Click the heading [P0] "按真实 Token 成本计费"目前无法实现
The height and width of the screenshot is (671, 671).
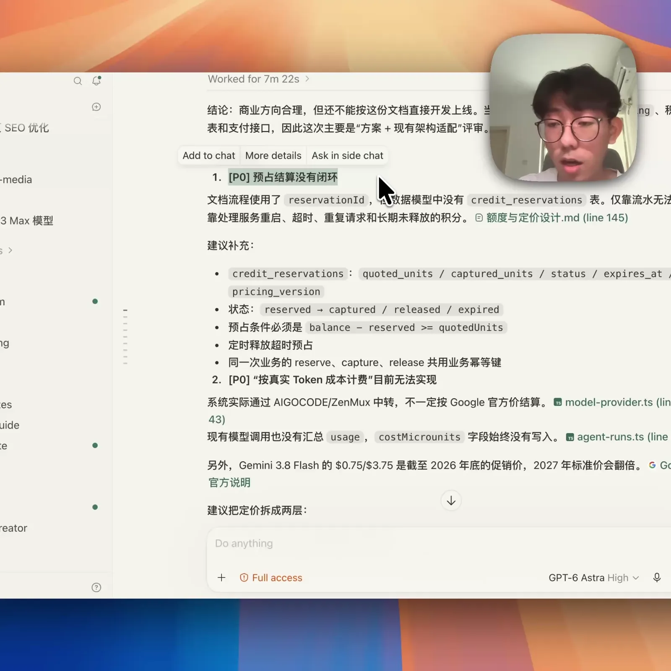click(333, 380)
